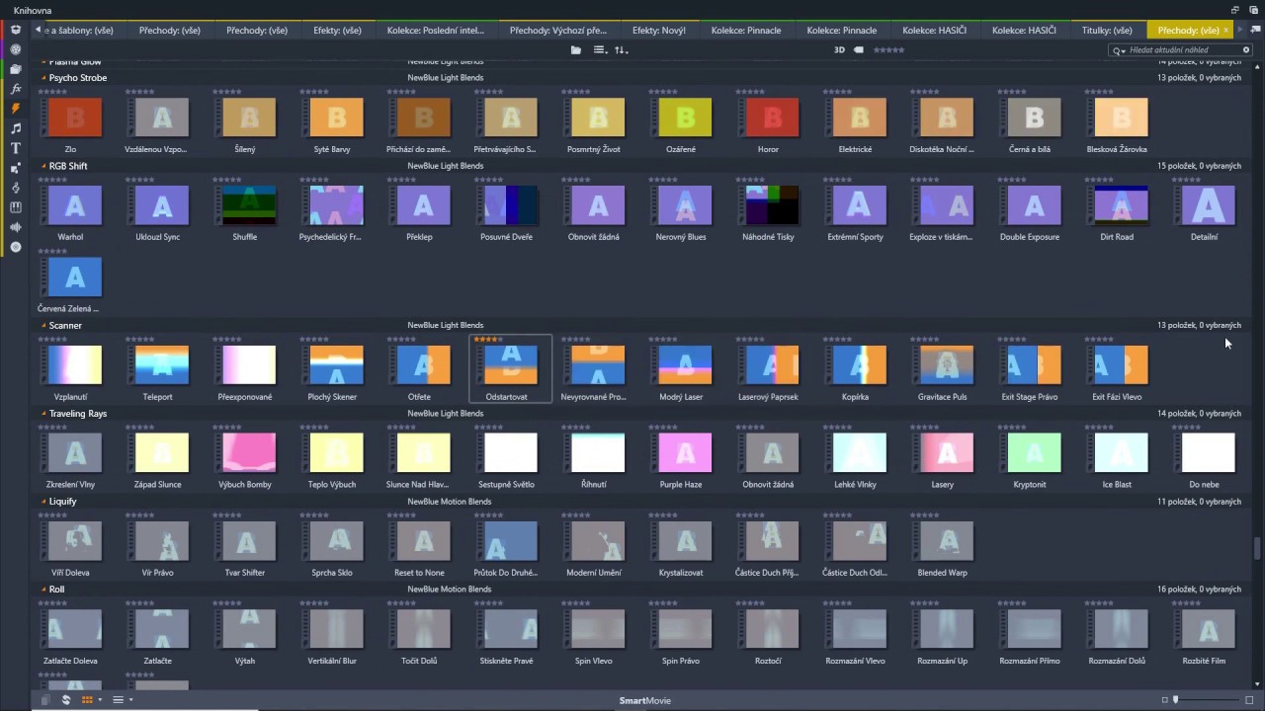Select the fx effects category icon
This screenshot has height=711, width=1265.
click(16, 89)
